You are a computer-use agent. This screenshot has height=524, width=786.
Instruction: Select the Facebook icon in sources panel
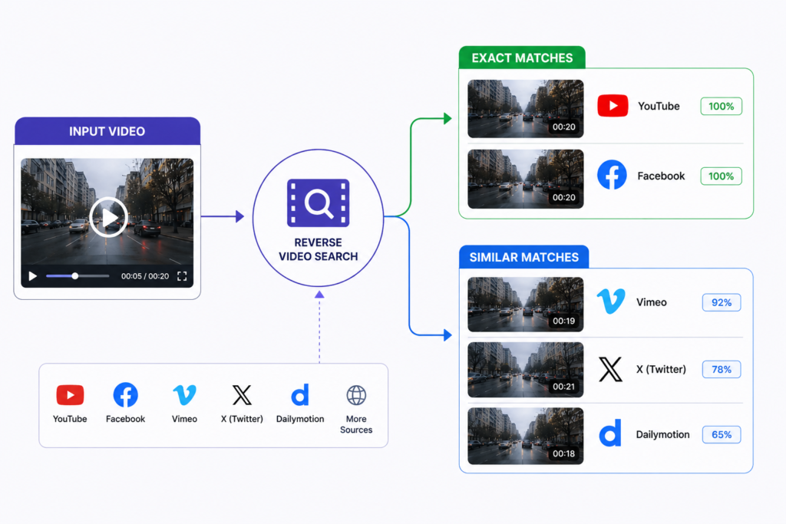(125, 395)
